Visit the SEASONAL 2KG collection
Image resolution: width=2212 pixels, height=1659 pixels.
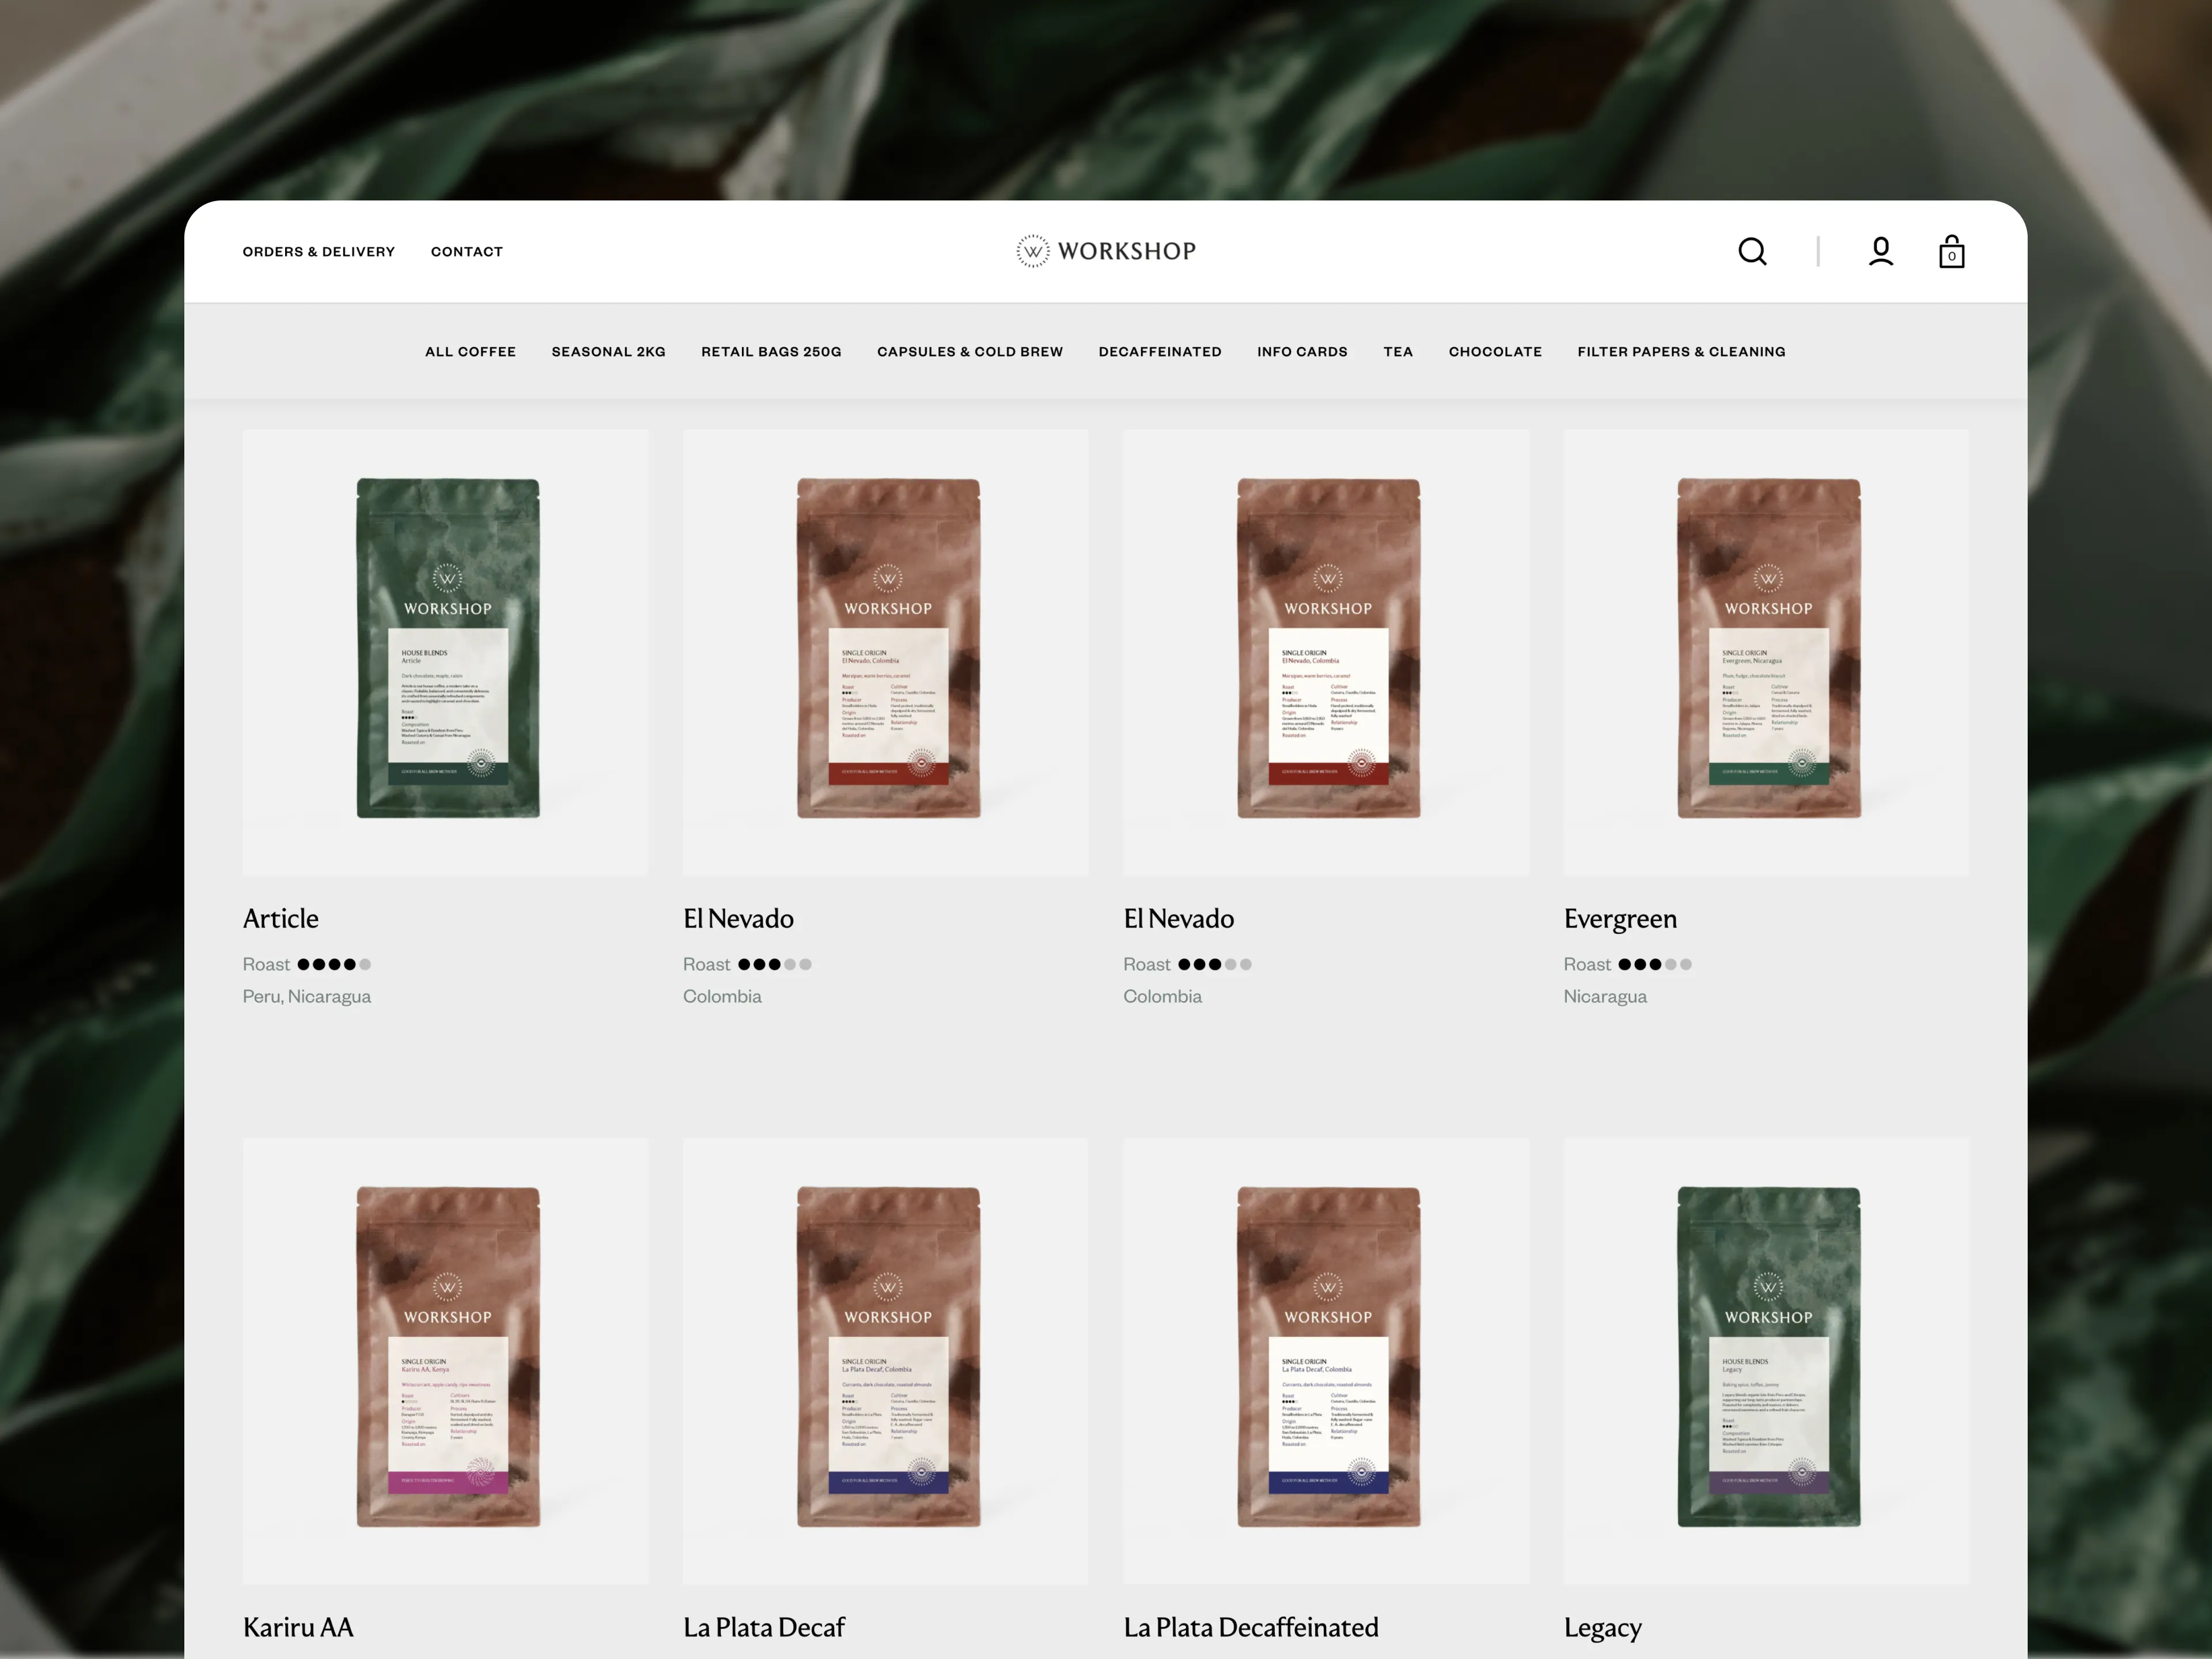608,351
